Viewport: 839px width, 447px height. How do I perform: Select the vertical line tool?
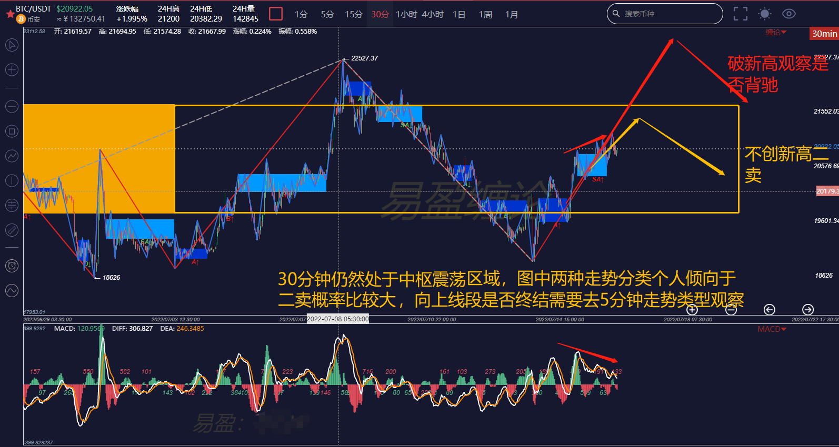tap(12, 181)
